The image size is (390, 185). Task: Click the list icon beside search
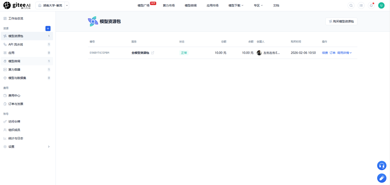361,5
